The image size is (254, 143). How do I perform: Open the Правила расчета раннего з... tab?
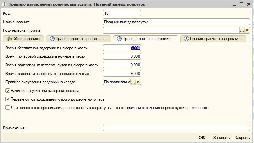coord(79,39)
